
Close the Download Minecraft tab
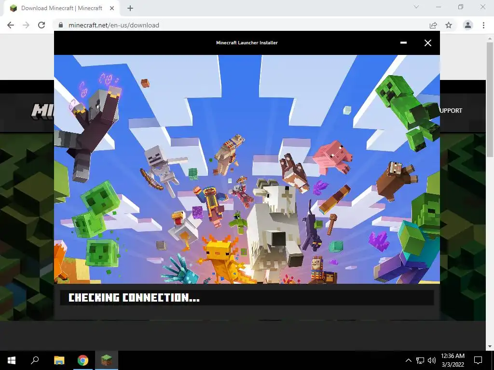[x=112, y=8]
